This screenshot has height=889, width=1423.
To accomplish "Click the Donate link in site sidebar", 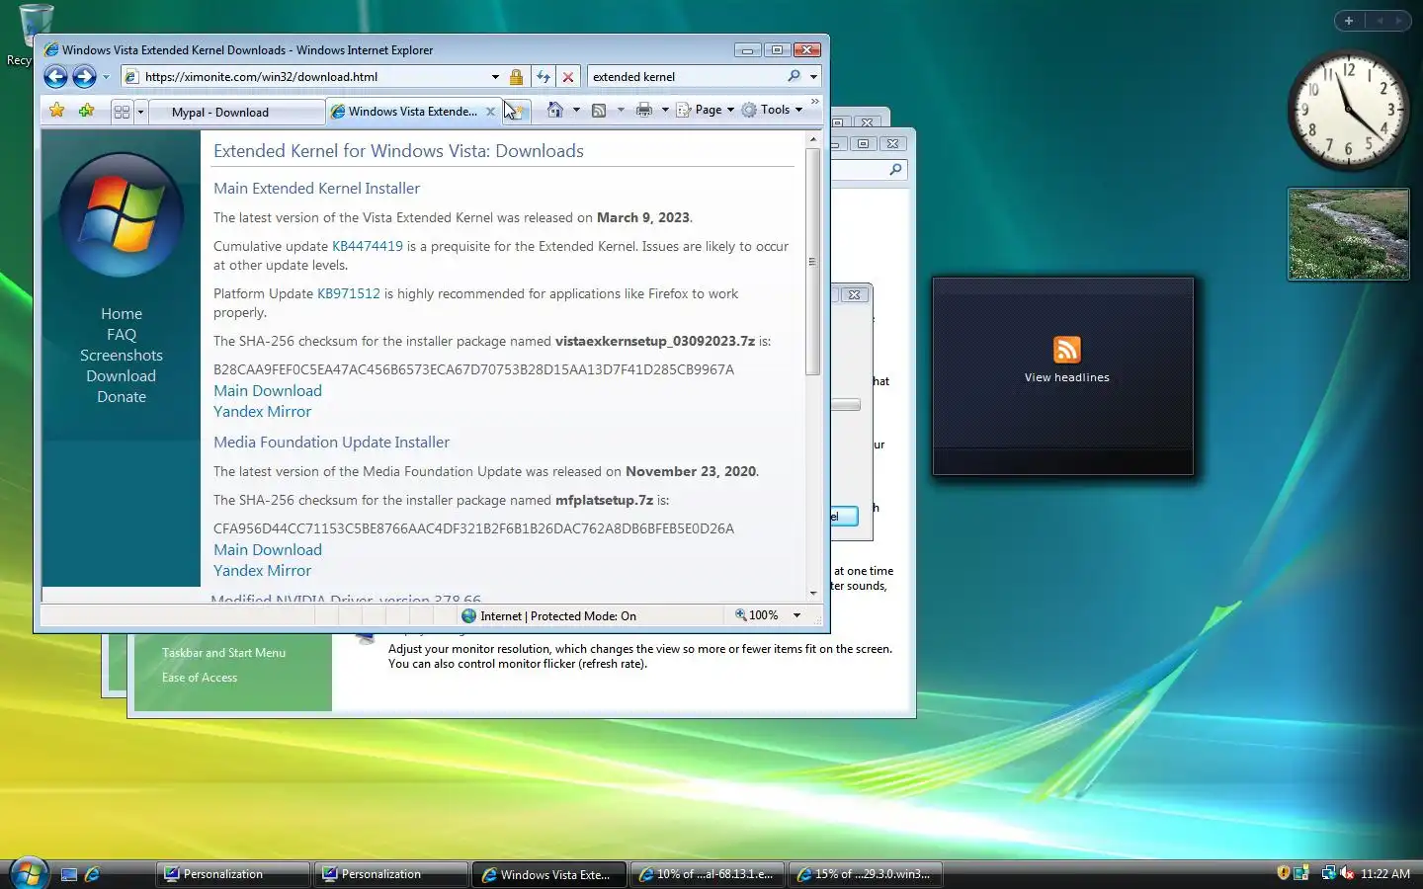I will [122, 396].
